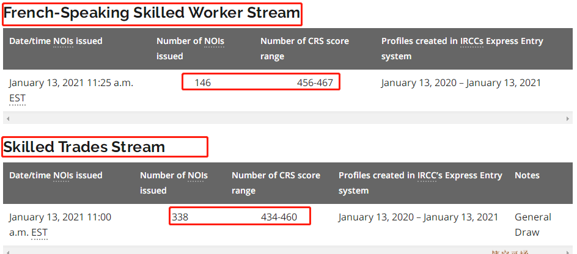
Task: Click left scroll arrow under Skilled Trades table
Action: 7,251
